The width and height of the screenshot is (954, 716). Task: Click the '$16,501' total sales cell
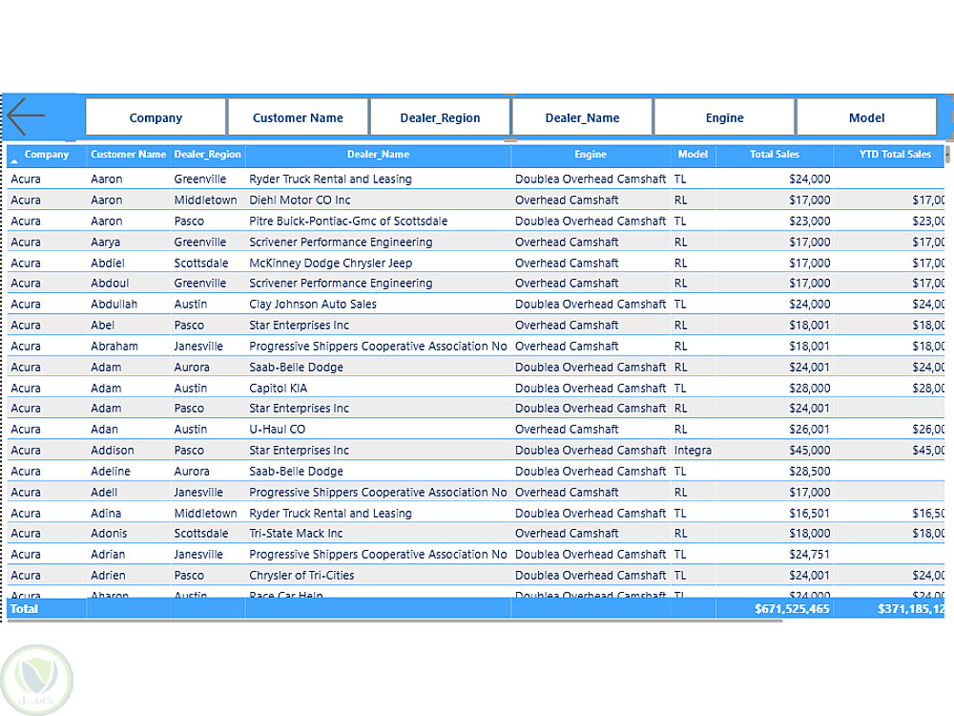pyautogui.click(x=809, y=514)
